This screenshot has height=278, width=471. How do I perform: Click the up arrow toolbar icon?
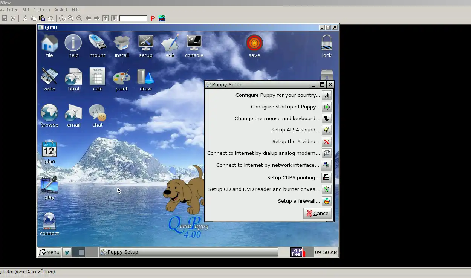coord(106,18)
